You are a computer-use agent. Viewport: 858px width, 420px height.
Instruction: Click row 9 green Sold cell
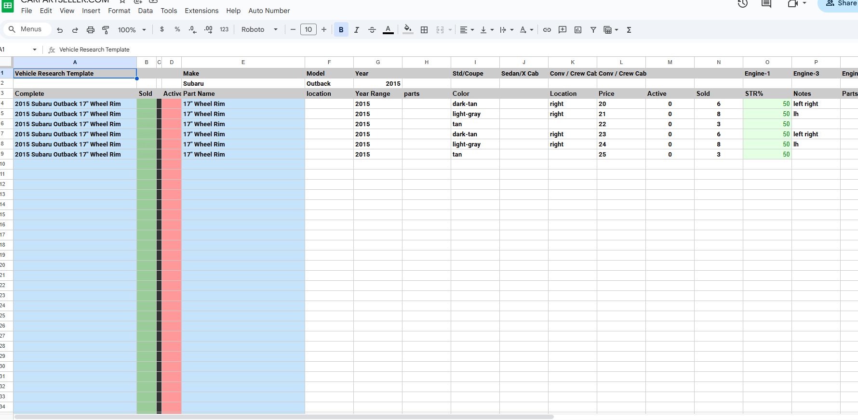click(x=147, y=154)
